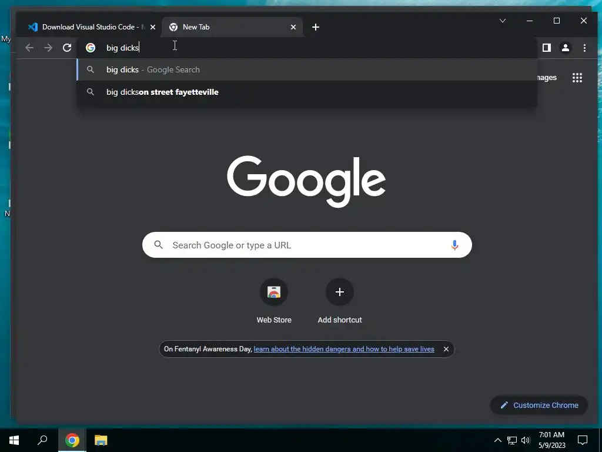Click the magnifier in the Google search box
Image resolution: width=602 pixels, height=452 pixels.
159,245
